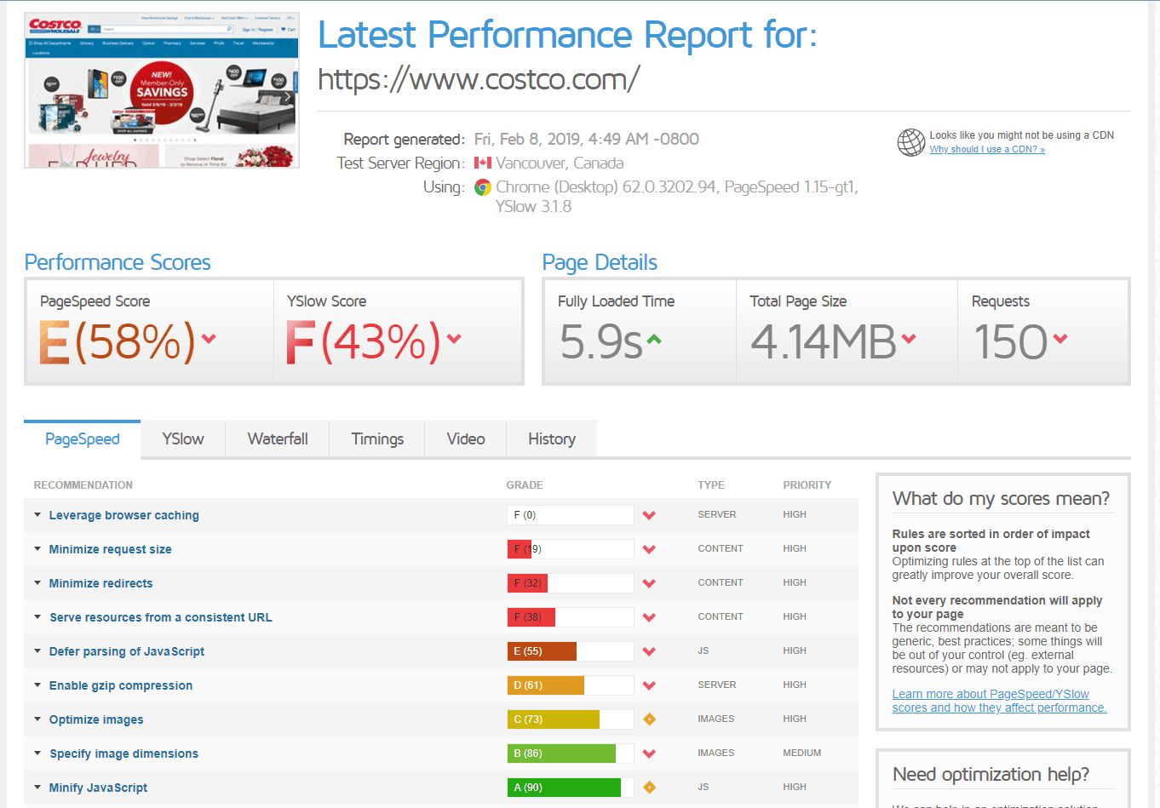Click the Canada flag icon
The image size is (1160, 808).
[483, 163]
